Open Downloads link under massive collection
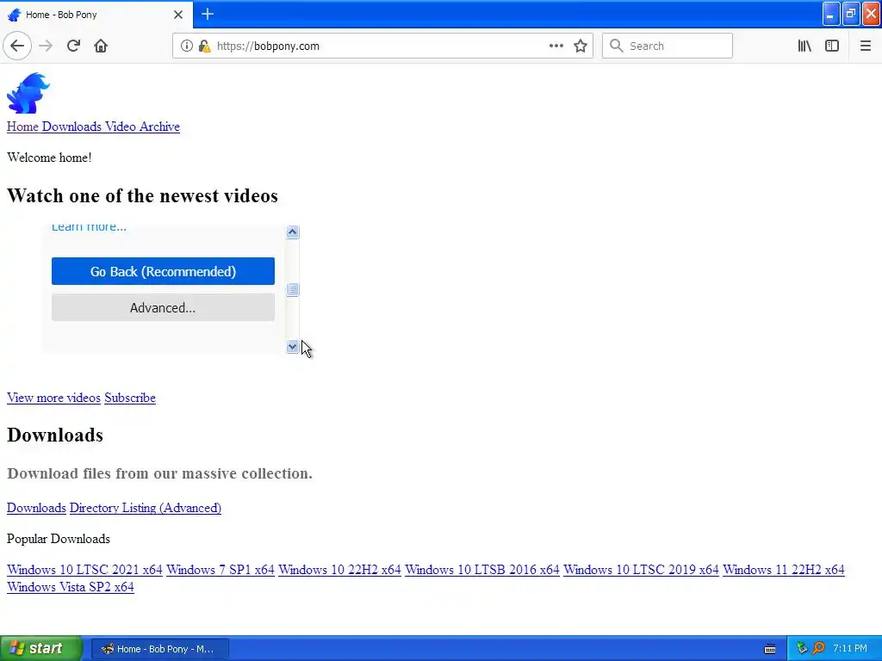 pyautogui.click(x=36, y=508)
